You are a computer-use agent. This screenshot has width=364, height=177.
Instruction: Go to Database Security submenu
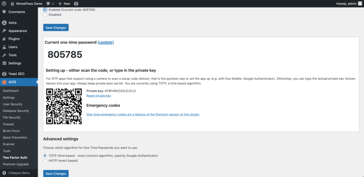16,111
